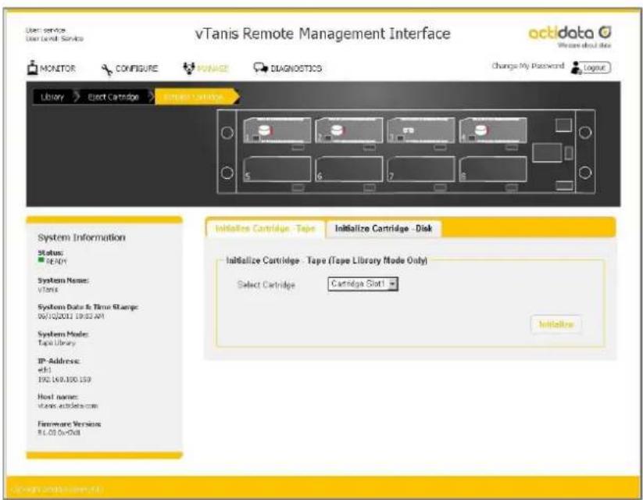
Task: Go to Library breadcrumb tab
Action: pyautogui.click(x=52, y=97)
